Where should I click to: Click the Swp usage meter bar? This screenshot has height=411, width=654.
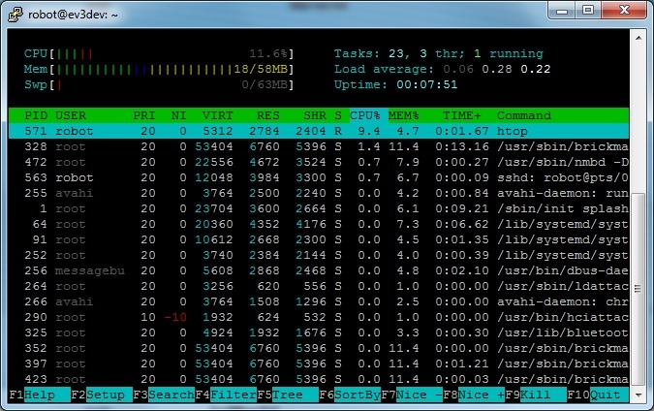point(159,84)
